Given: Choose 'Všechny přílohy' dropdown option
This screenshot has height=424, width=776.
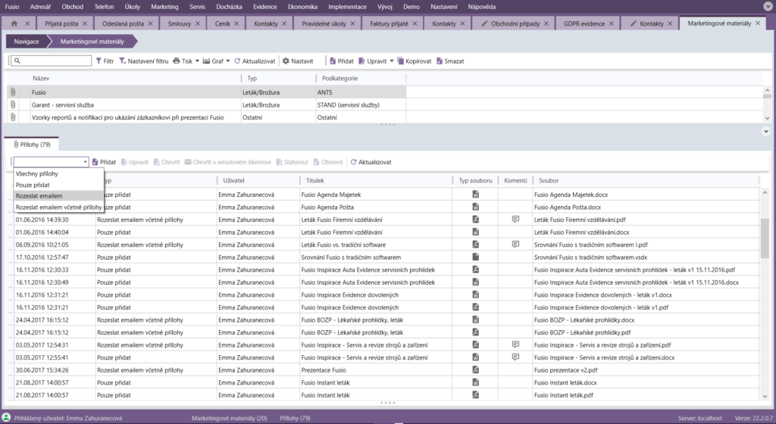Looking at the screenshot, I should point(37,173).
